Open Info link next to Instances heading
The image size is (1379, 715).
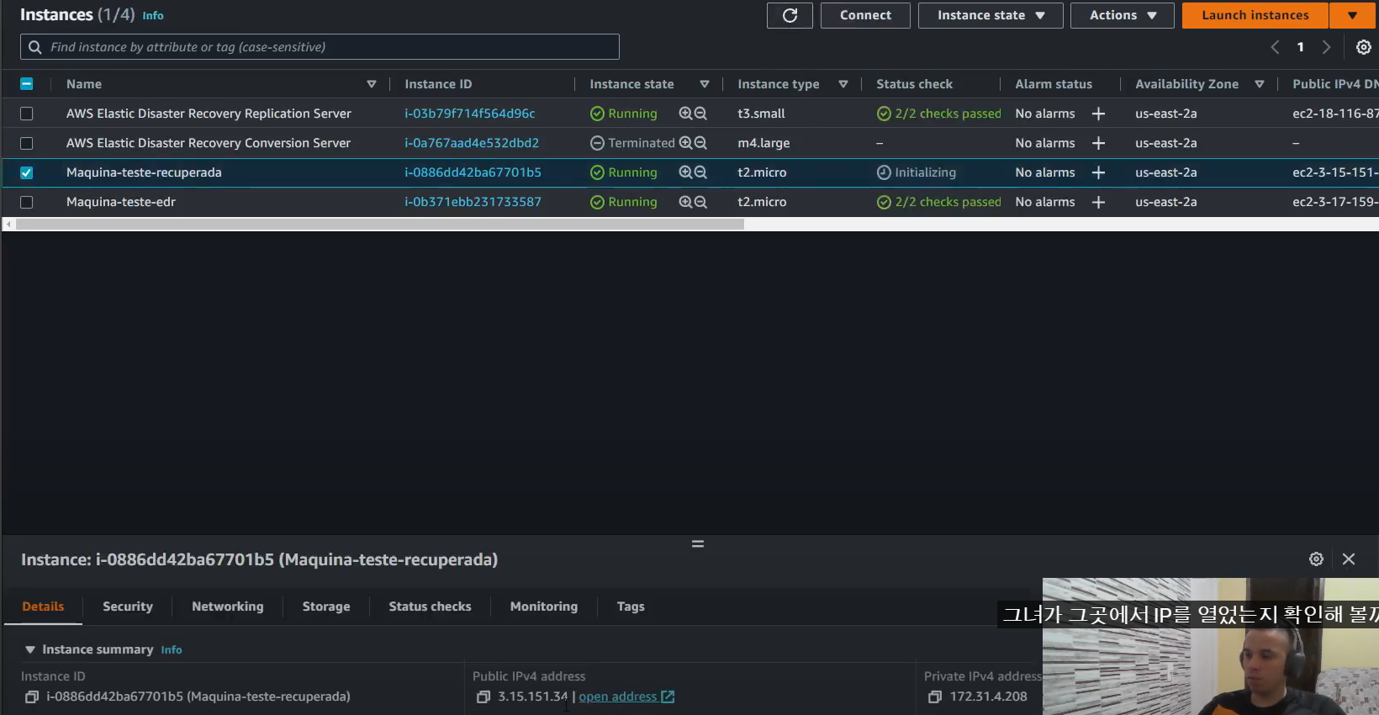pyautogui.click(x=153, y=16)
